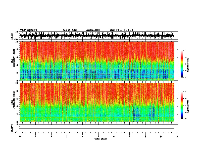The height and width of the screenshot is (153, 199).
Task: Click time axis tick label "3"
Action: (67, 136)
